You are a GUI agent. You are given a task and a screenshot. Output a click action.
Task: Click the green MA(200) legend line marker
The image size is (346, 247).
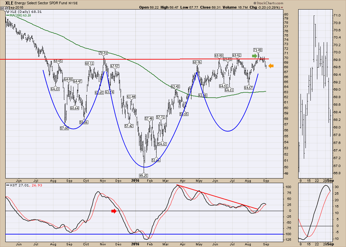[x=7, y=15]
